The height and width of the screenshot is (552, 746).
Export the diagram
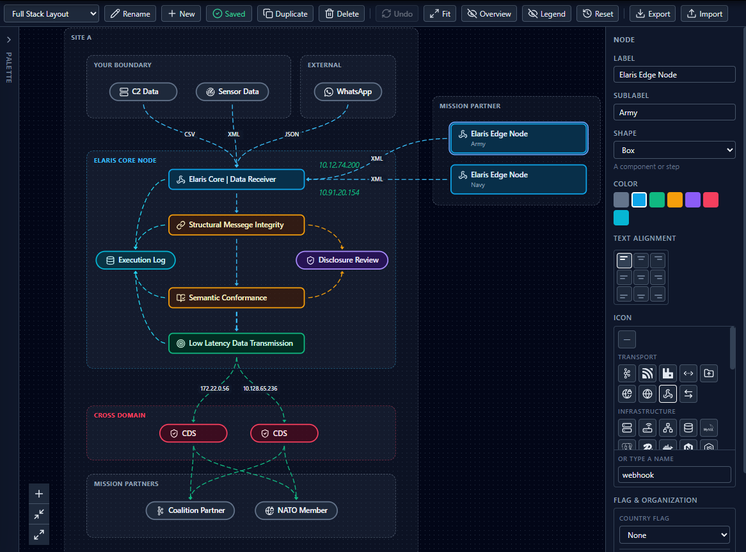653,14
